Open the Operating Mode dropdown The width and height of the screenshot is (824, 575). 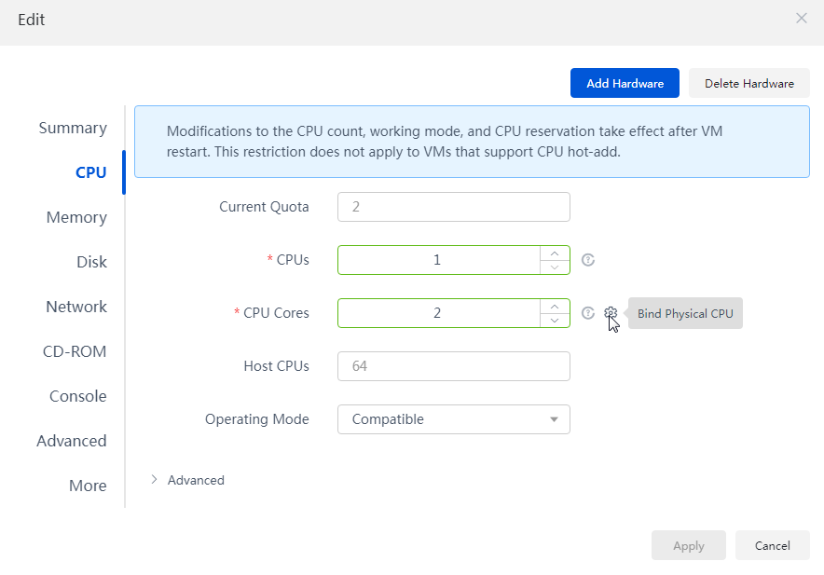(454, 419)
